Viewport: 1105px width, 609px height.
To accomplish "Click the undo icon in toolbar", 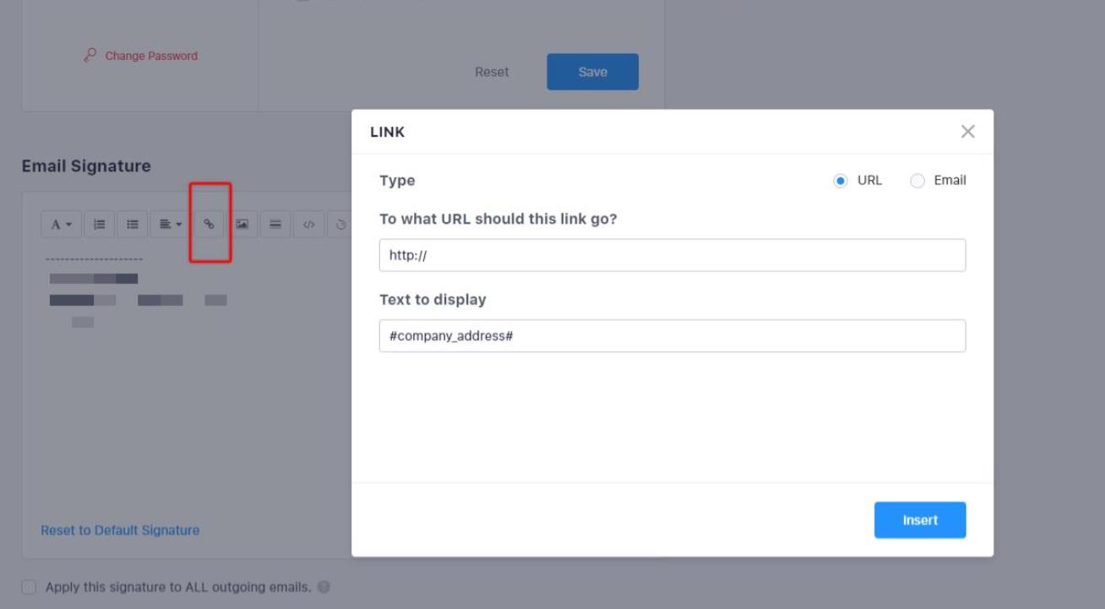I will pyautogui.click(x=340, y=225).
